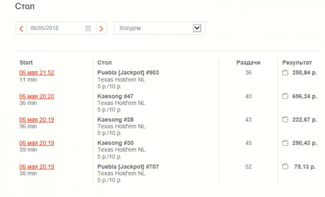Image resolution: width=325 pixels, height=197 pixels.
Task: Click hands count 36
Action: 248,73
